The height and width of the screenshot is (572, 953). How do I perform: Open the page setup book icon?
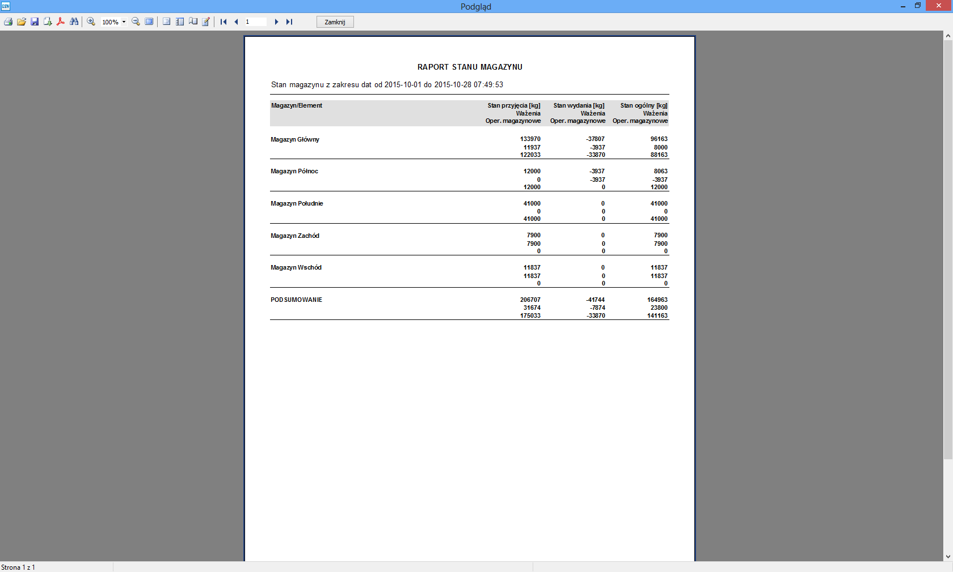tap(193, 22)
